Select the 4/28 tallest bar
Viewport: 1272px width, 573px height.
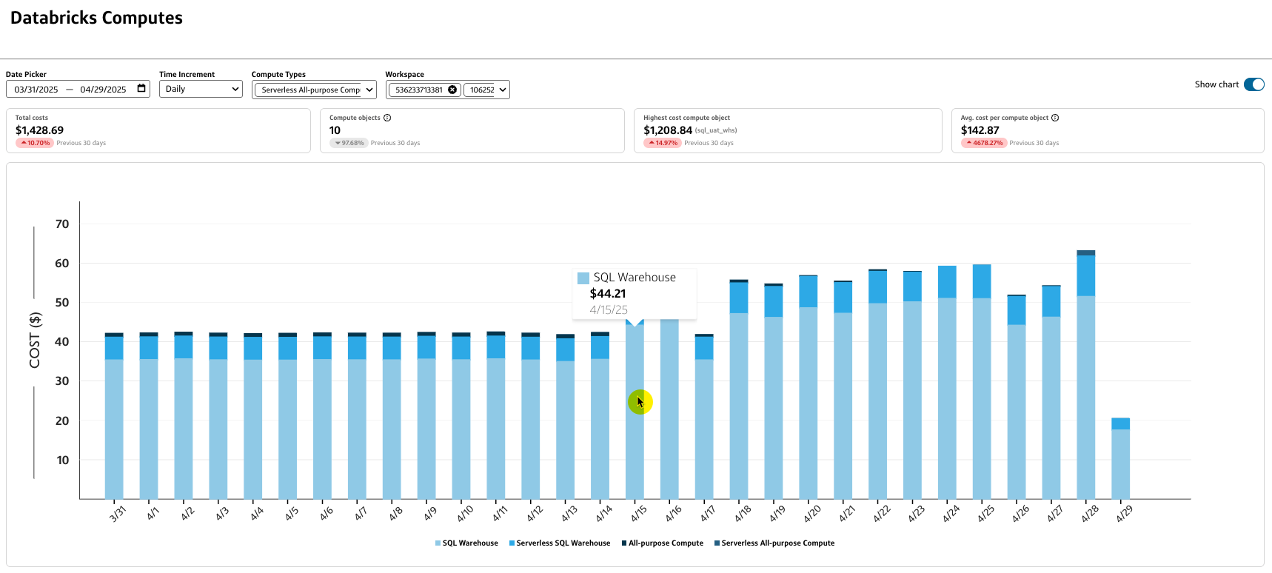coord(1085,375)
